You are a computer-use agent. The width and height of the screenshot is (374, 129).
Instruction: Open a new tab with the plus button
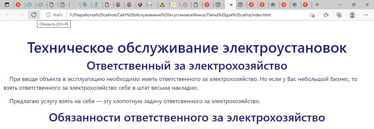[x=317, y=5]
